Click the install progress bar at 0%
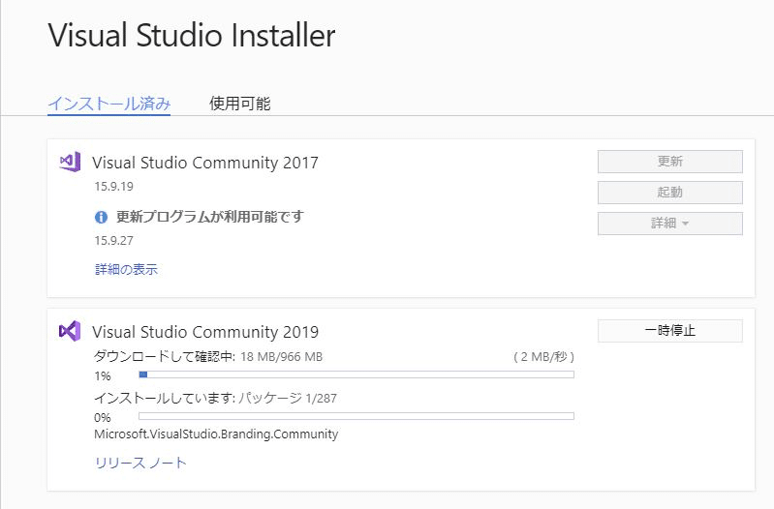Viewport: 774px width, 509px height. click(356, 416)
